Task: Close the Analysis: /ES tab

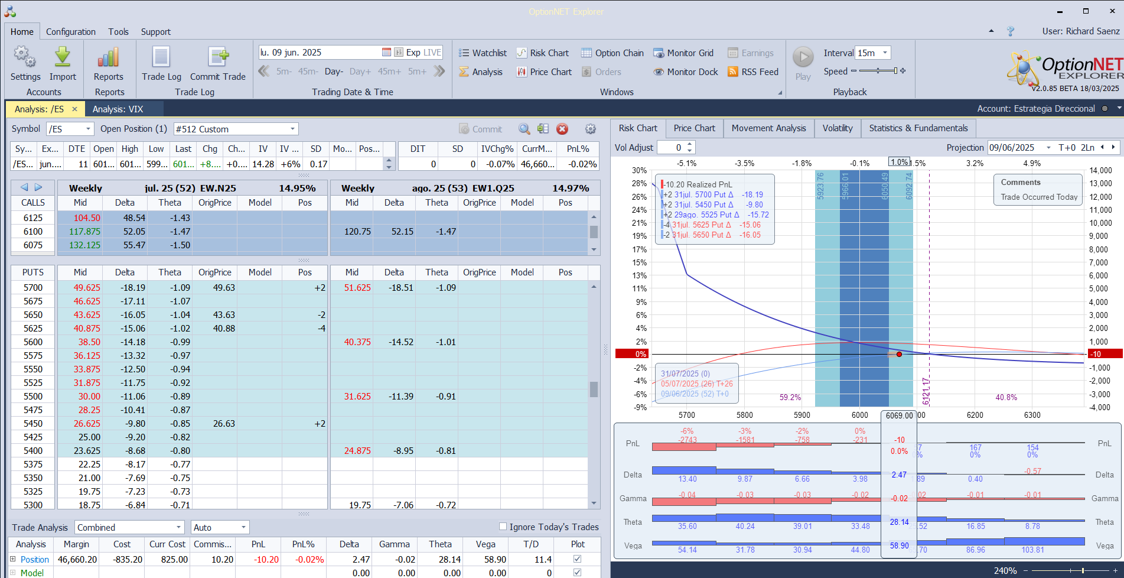Action: click(x=74, y=109)
